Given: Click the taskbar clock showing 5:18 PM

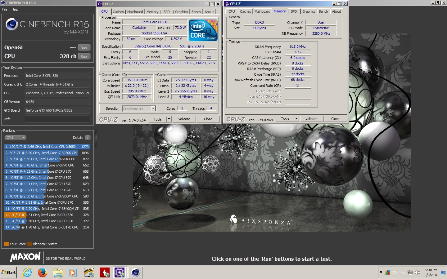Looking at the screenshot, I should point(431,272).
